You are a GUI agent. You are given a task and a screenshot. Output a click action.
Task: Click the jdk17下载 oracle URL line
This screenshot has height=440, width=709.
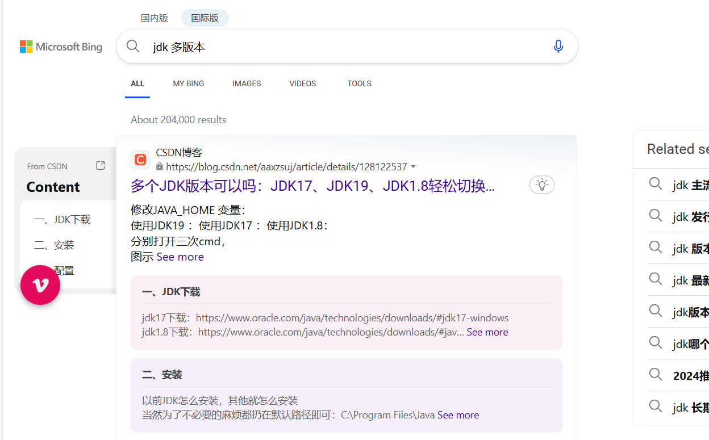325,318
